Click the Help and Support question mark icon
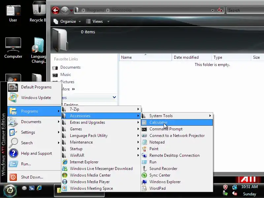This screenshot has height=198, width=264. pos(13,153)
